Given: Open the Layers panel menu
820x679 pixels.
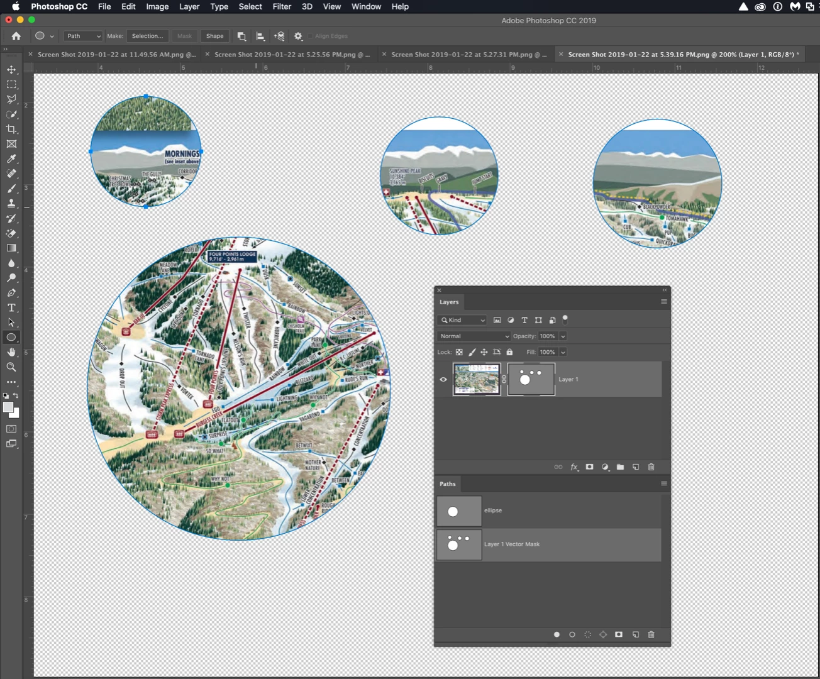Looking at the screenshot, I should [663, 302].
